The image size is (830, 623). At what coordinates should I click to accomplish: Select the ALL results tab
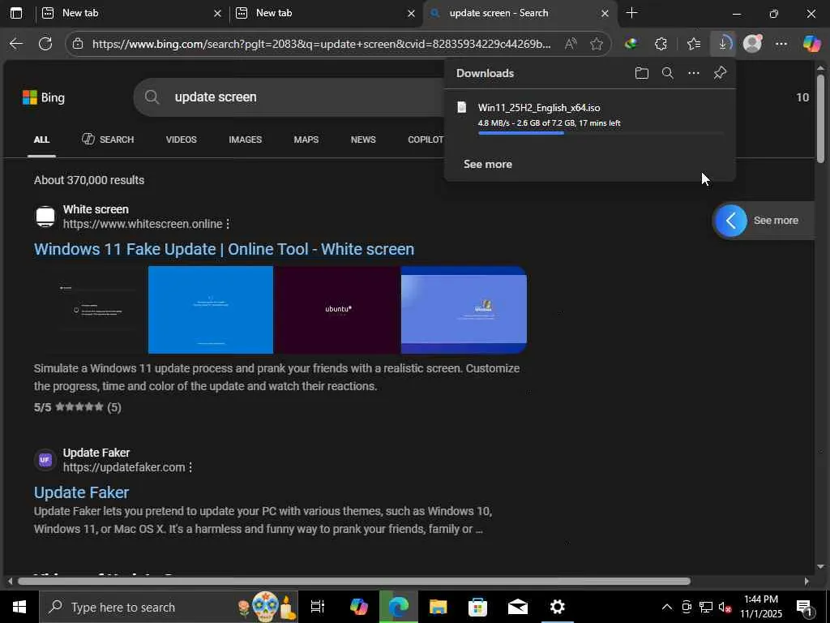click(42, 140)
